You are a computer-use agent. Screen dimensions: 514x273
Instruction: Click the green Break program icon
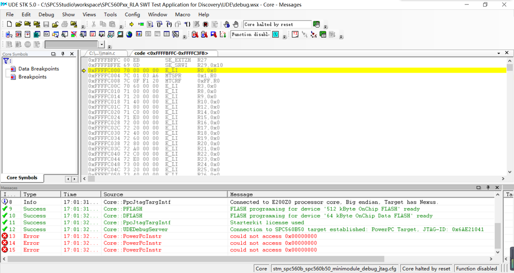click(141, 24)
